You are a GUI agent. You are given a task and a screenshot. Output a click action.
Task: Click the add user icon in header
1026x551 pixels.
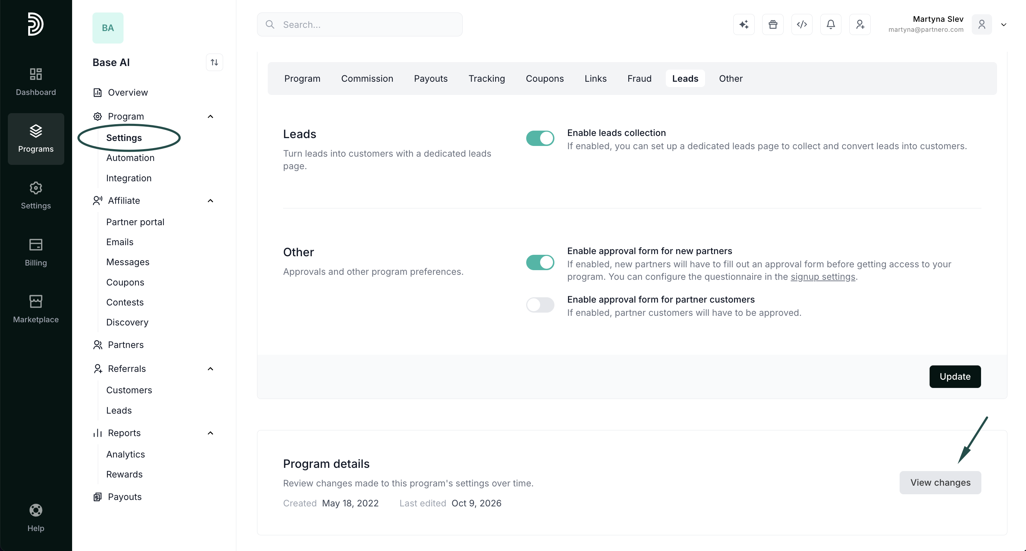pyautogui.click(x=860, y=25)
